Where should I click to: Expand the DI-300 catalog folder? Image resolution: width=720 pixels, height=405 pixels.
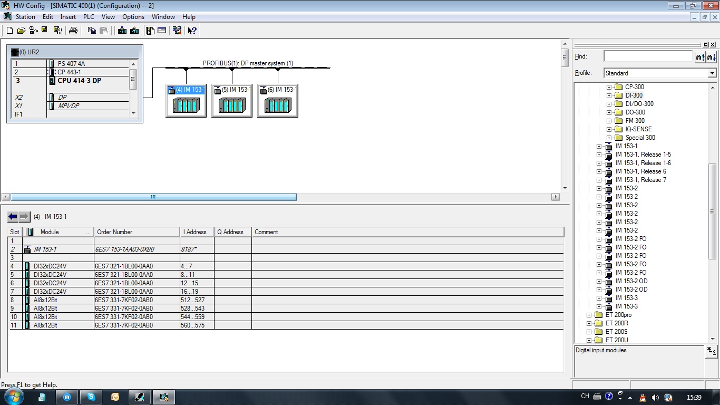coord(609,95)
